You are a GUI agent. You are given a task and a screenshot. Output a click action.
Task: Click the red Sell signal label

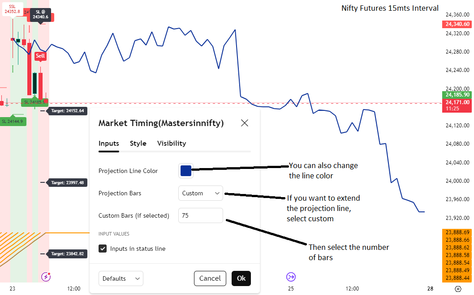coord(40,56)
